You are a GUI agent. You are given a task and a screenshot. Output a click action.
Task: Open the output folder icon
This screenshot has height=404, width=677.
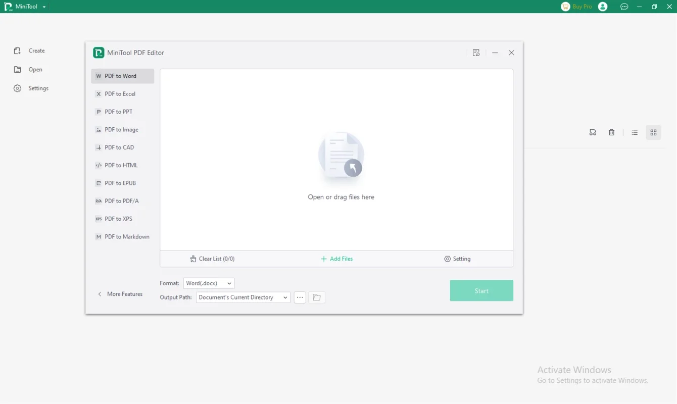coord(317,297)
